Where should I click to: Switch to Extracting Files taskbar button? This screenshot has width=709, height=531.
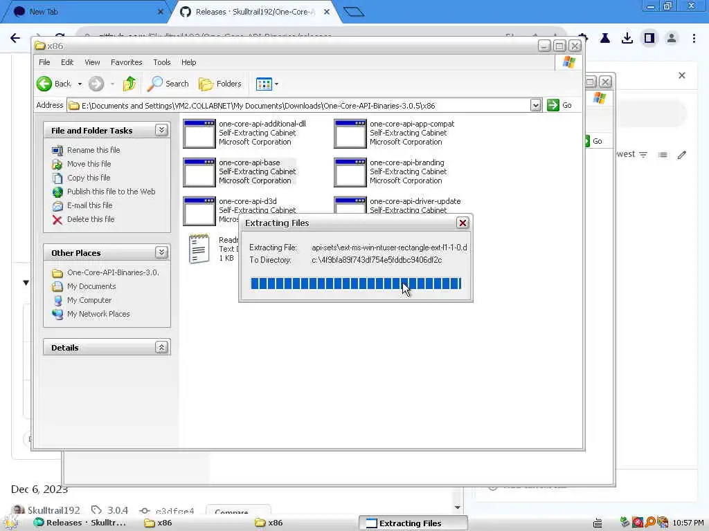(413, 523)
